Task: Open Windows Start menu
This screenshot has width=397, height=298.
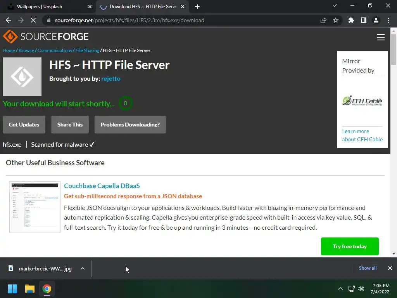Action: coord(12,289)
